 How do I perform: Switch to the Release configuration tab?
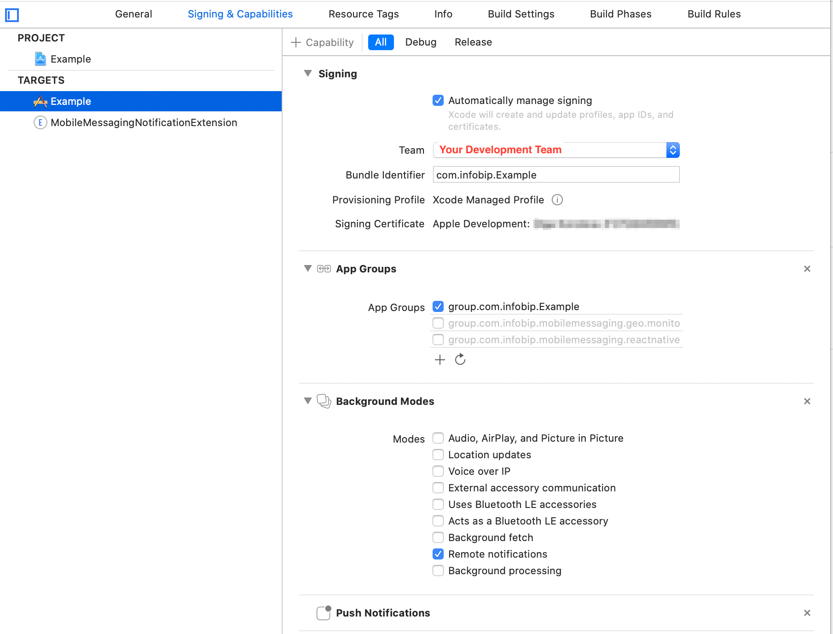click(x=473, y=42)
